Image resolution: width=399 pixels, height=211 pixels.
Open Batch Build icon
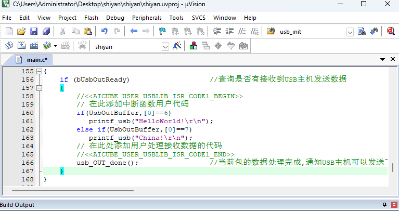point(47,46)
